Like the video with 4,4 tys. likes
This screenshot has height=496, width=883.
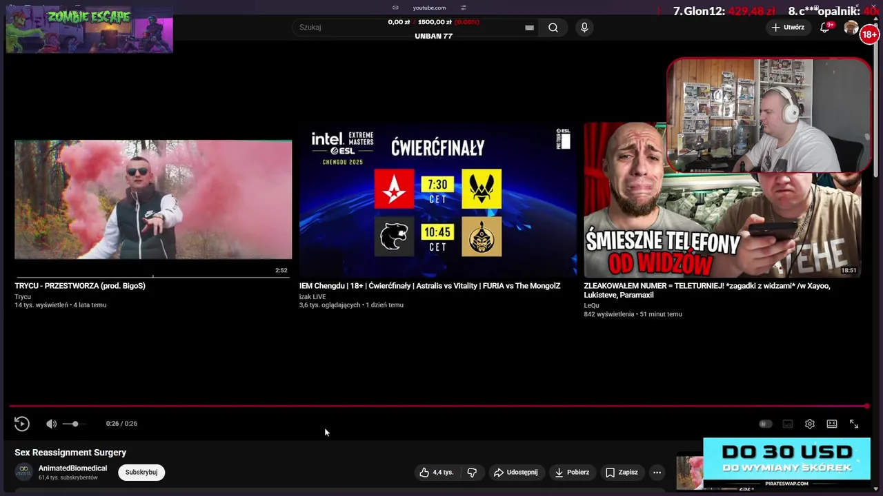[437, 473]
